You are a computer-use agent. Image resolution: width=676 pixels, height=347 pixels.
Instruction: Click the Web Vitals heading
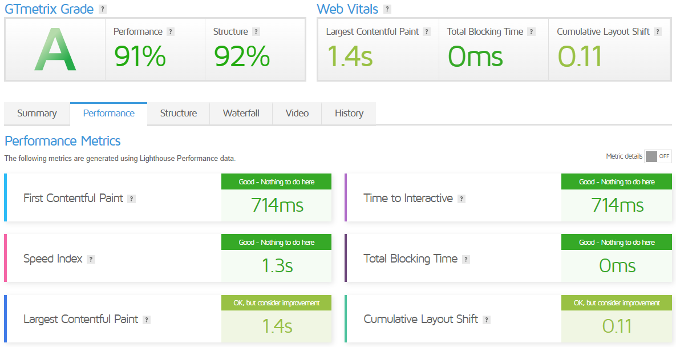347,9
